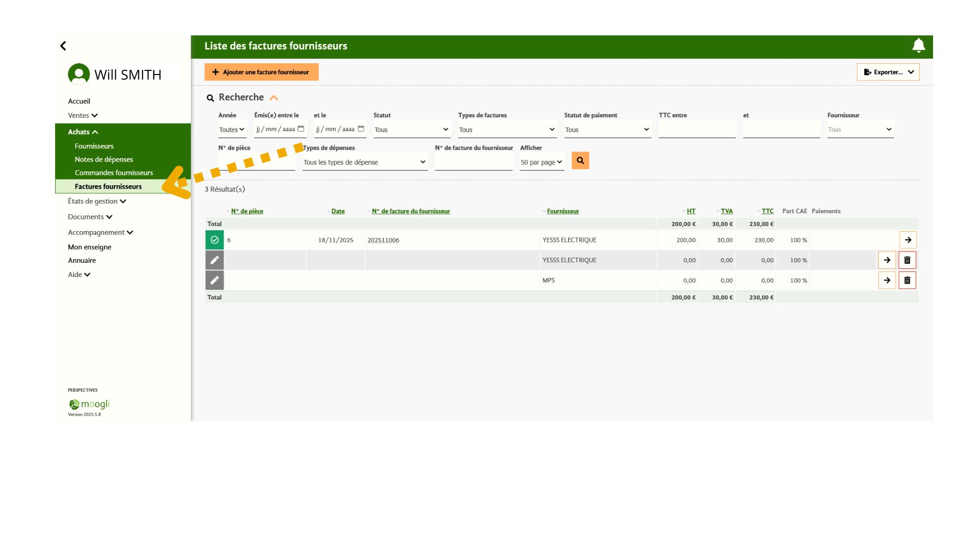Open validated invoice 6 status icon
Viewport: 980px width, 551px height.
214,240
